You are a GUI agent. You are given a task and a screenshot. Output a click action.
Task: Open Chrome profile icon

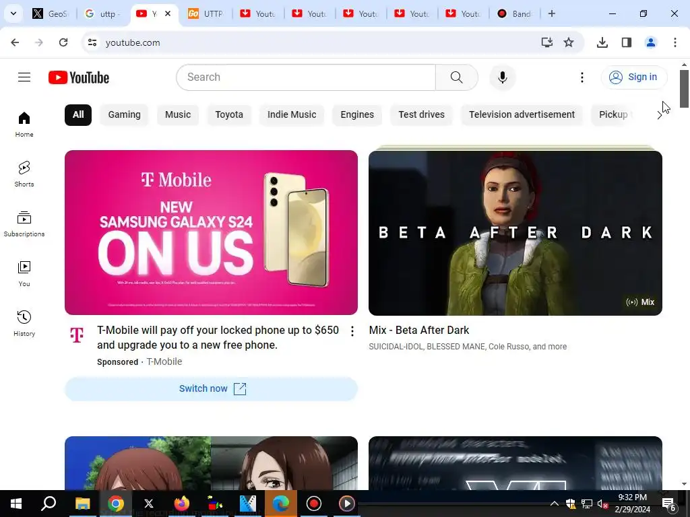click(x=650, y=42)
